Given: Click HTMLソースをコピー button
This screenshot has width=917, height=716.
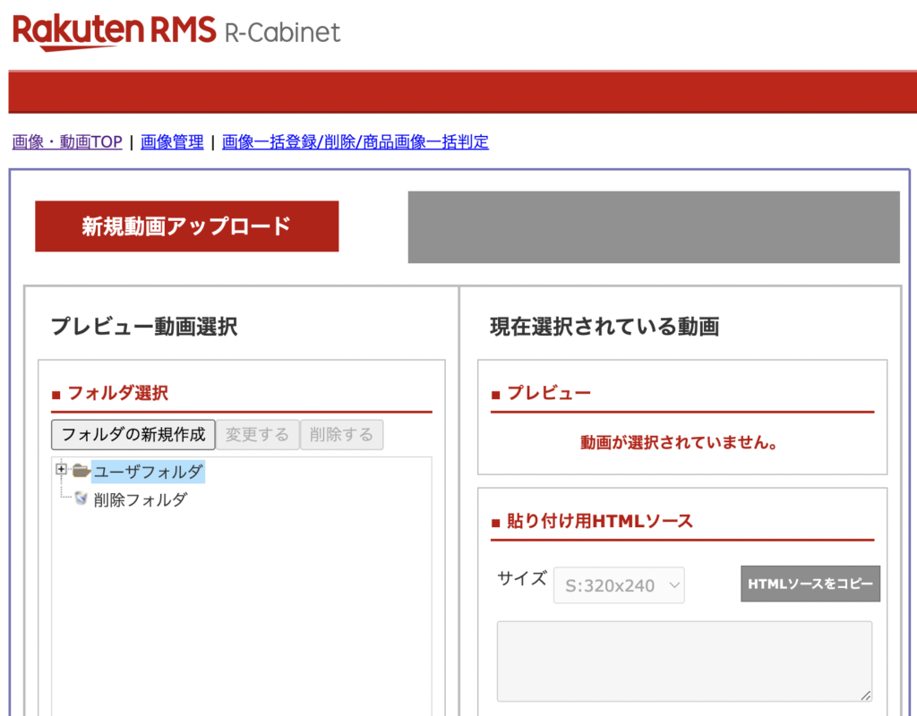Looking at the screenshot, I should (x=810, y=584).
